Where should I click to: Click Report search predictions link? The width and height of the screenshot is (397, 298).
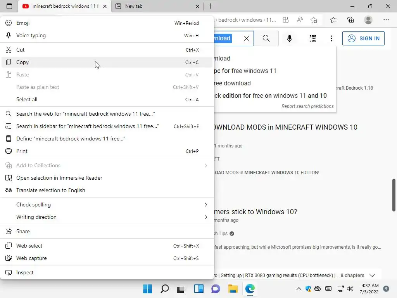tap(307, 106)
